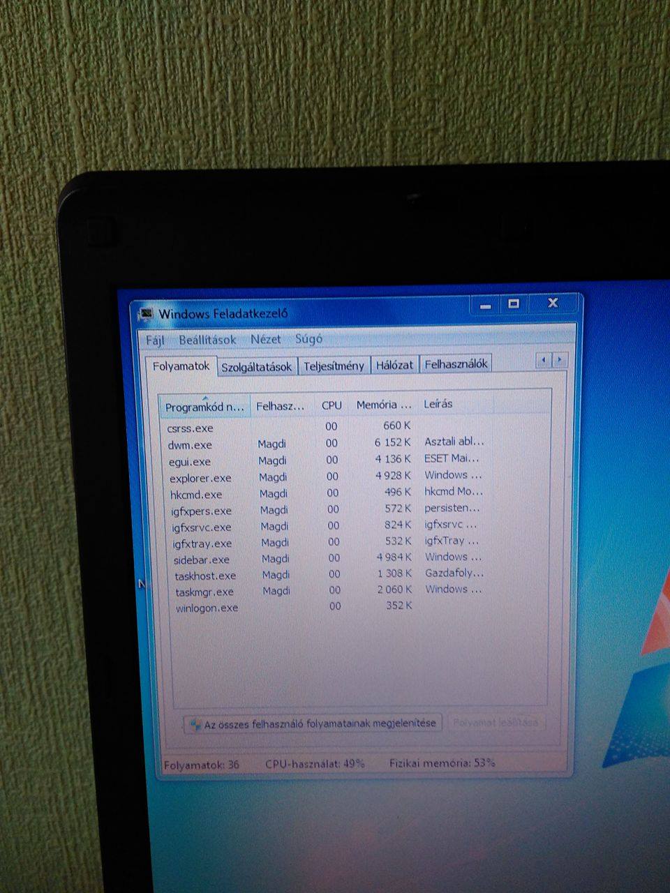Close the Windows Feladatkezelő window

pos(553,303)
